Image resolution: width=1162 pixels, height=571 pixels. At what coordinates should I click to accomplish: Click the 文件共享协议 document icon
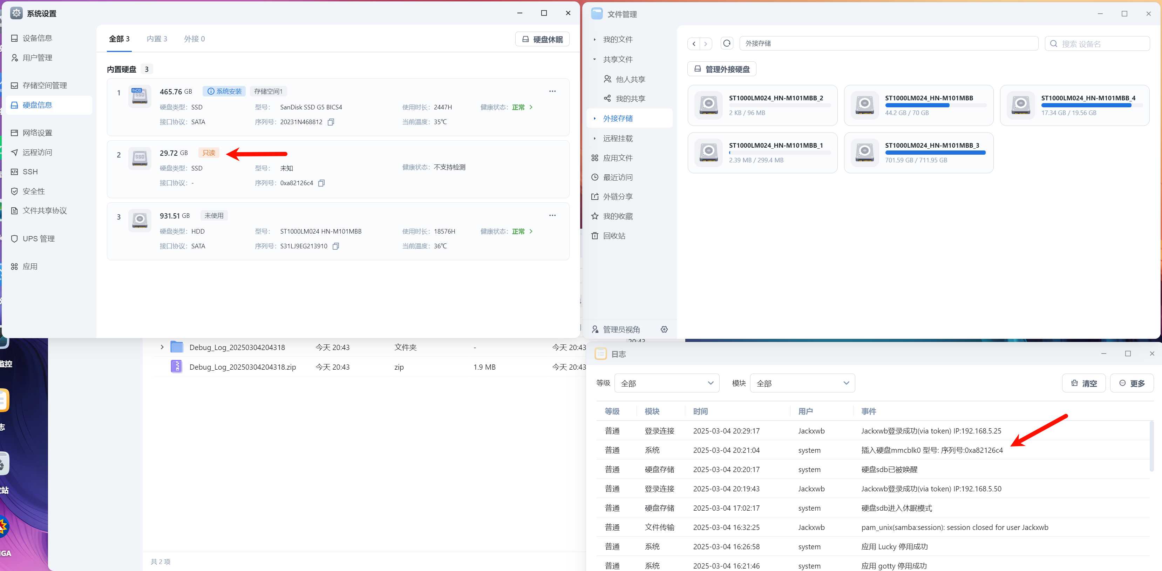click(x=14, y=210)
